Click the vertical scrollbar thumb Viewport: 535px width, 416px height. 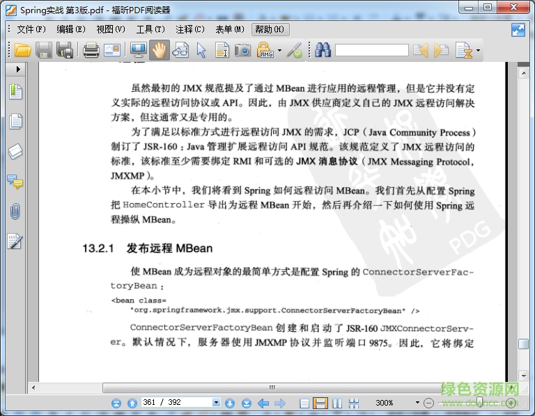523,344
